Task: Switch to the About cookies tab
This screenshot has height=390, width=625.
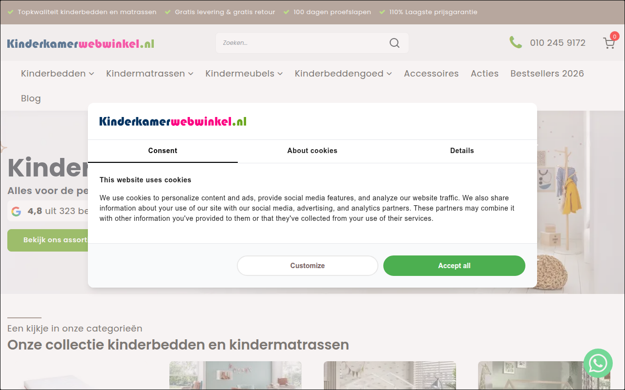Action: pos(312,151)
